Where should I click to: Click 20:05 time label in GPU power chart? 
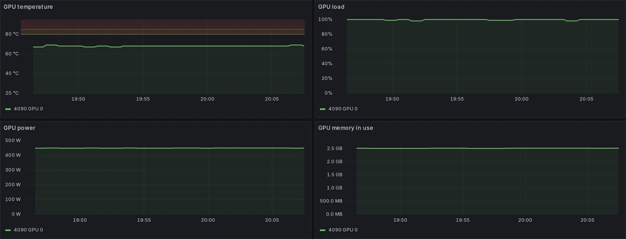[272, 220]
